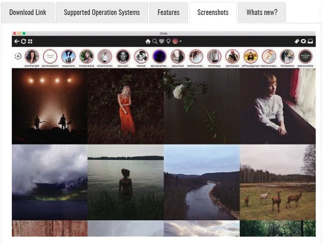The width and height of the screenshot is (322, 245).
Task: Switch to grid view with the four-squares icon
Action: 30,41
